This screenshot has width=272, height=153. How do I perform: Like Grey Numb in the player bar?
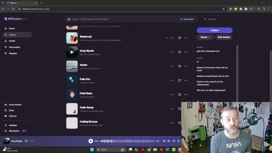26,141
